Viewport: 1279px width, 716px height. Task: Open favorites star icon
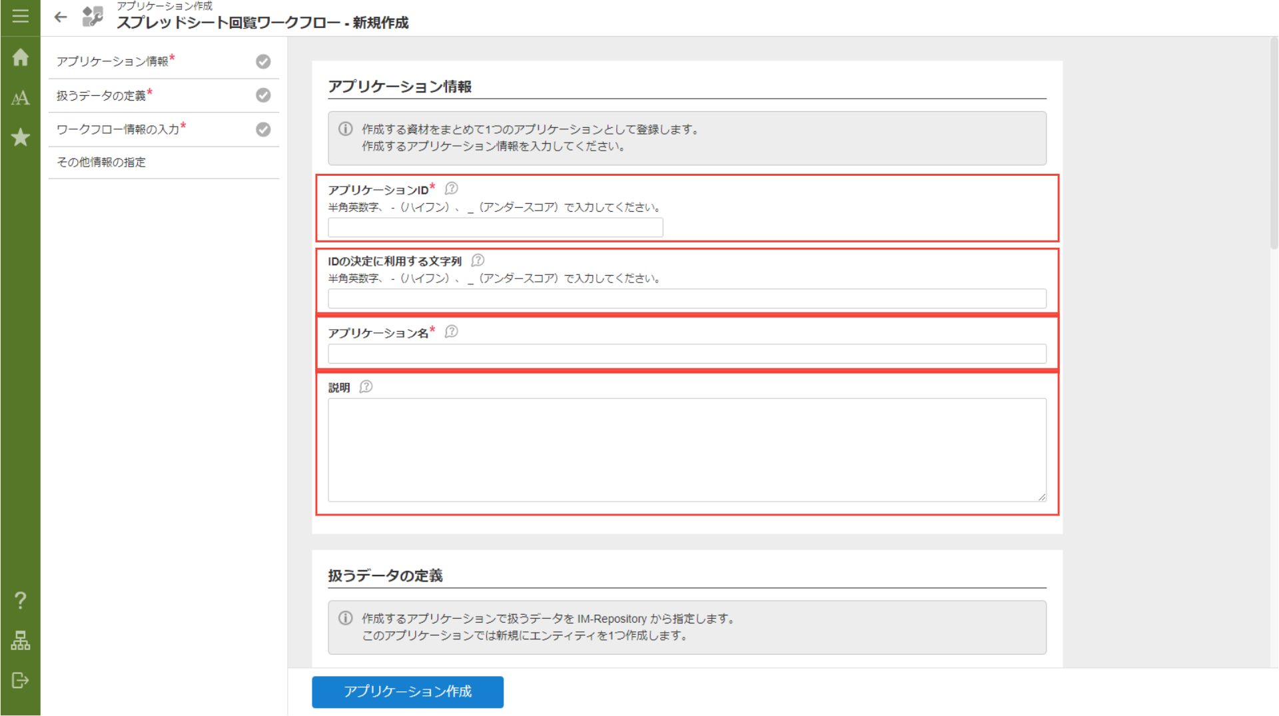pyautogui.click(x=20, y=137)
